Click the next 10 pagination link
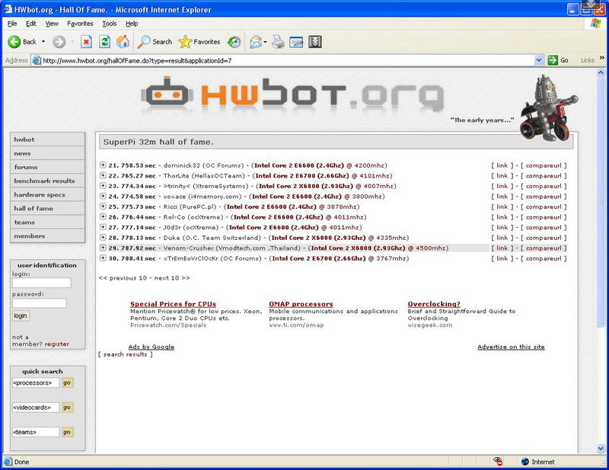609x470 pixels. click(172, 278)
